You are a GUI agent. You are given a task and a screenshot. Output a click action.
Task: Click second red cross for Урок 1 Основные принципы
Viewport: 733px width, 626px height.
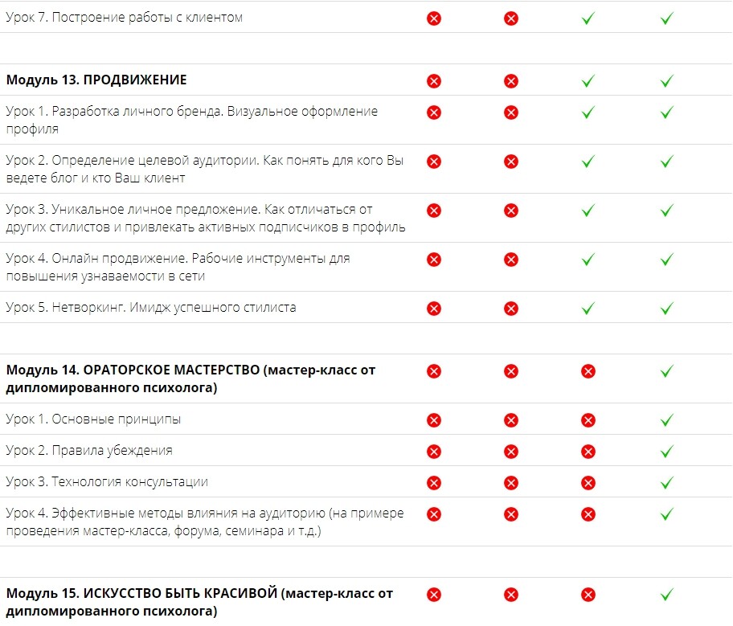pos(511,420)
